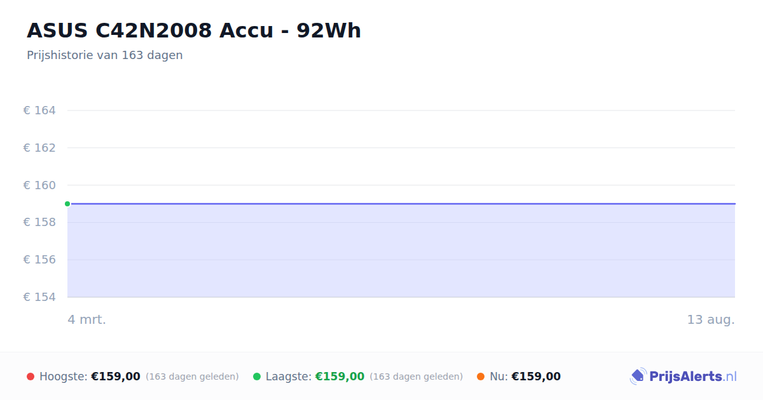Click the 13 aug. end date label
Image resolution: width=763 pixels, height=400 pixels.
click(x=711, y=319)
